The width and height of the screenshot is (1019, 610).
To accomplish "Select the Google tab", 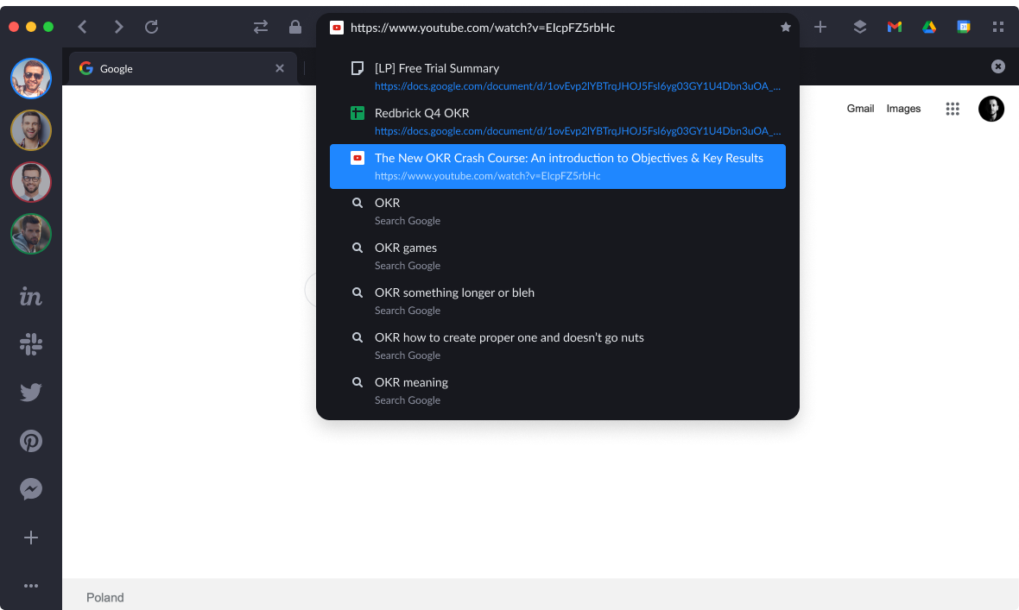I will click(x=173, y=68).
